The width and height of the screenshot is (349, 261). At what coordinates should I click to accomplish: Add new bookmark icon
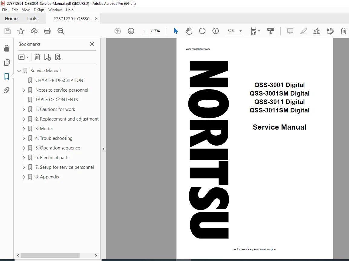[x=47, y=57]
